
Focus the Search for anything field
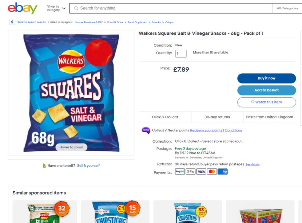pos(172,8)
